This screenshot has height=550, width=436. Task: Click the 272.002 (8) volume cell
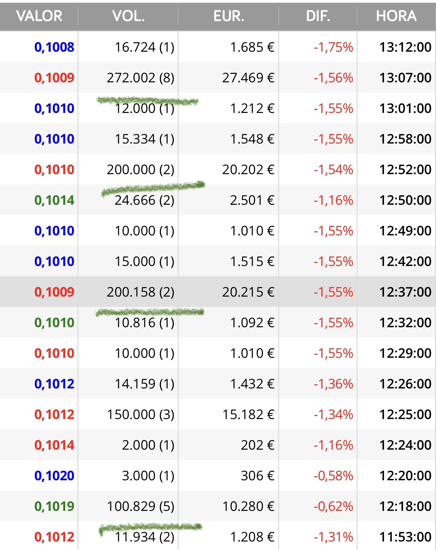[141, 78]
